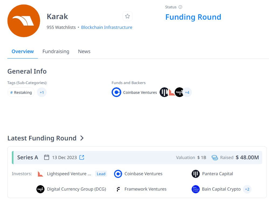This screenshot has width=269, height=200.
Task: Click the calendar icon beside 13 Dec 2023
Action: pos(46,157)
